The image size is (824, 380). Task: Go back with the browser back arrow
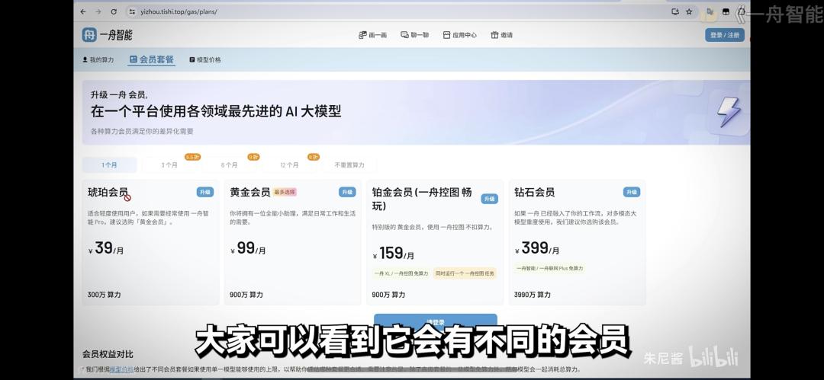click(x=83, y=11)
